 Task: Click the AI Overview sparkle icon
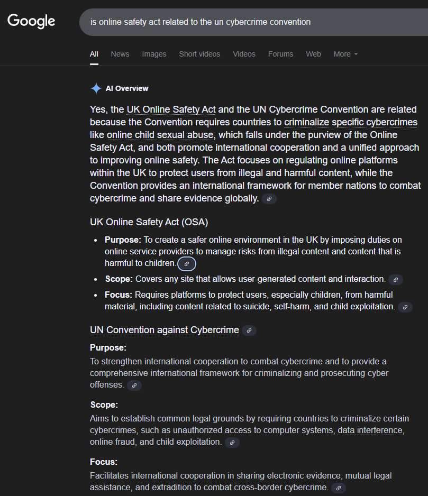point(96,88)
